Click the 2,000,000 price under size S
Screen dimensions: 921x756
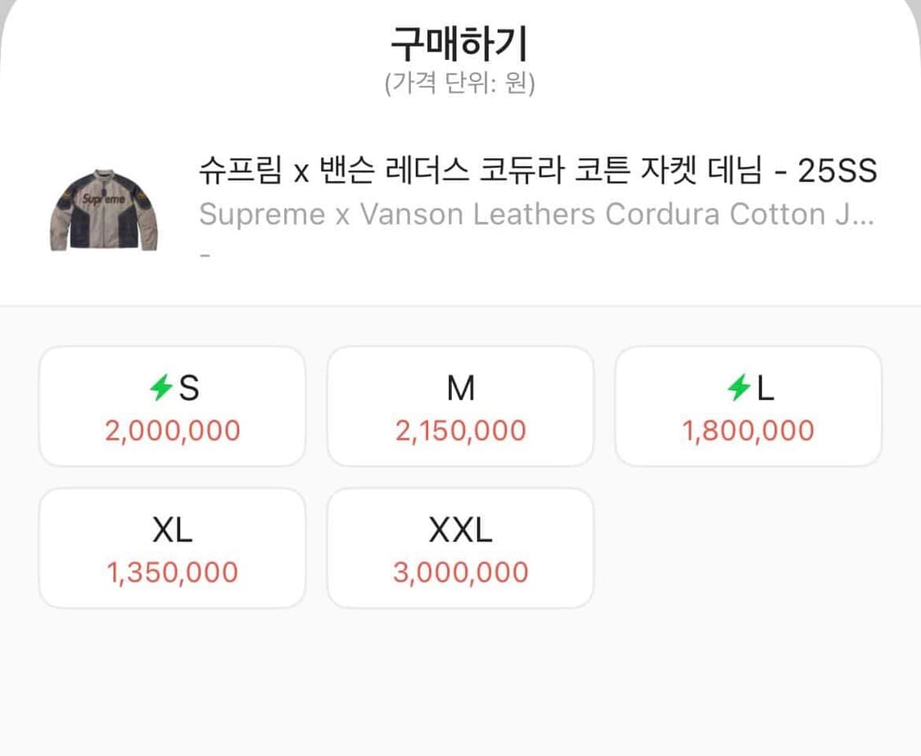172,430
